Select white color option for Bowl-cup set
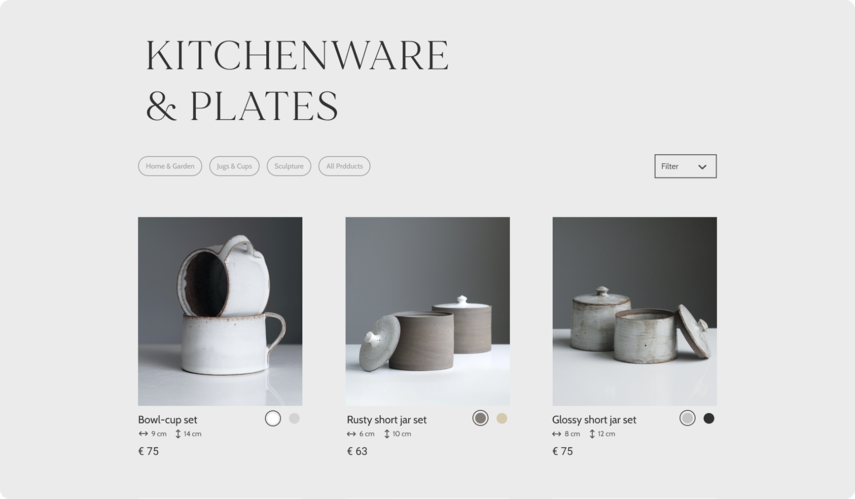The width and height of the screenshot is (855, 499). point(273,418)
